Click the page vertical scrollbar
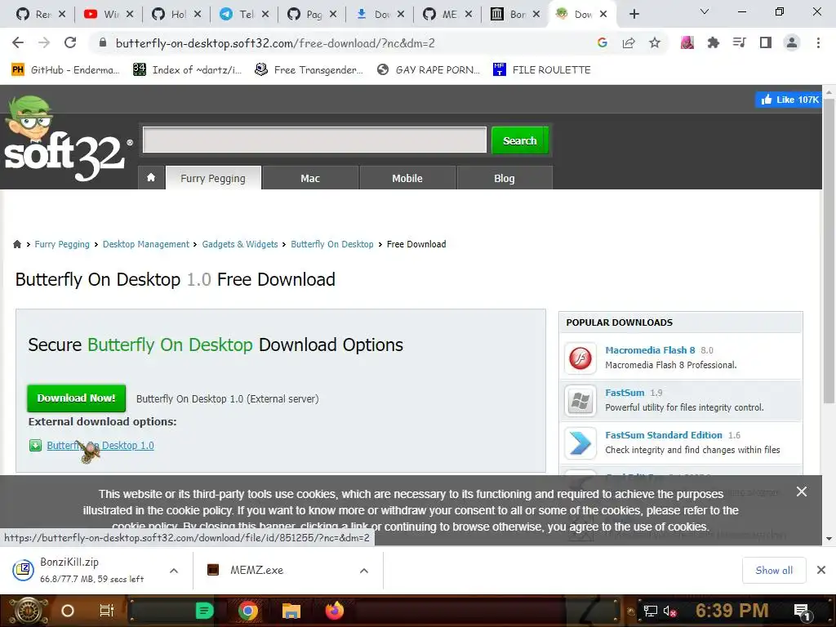Image resolution: width=836 pixels, height=627 pixels. point(829,251)
